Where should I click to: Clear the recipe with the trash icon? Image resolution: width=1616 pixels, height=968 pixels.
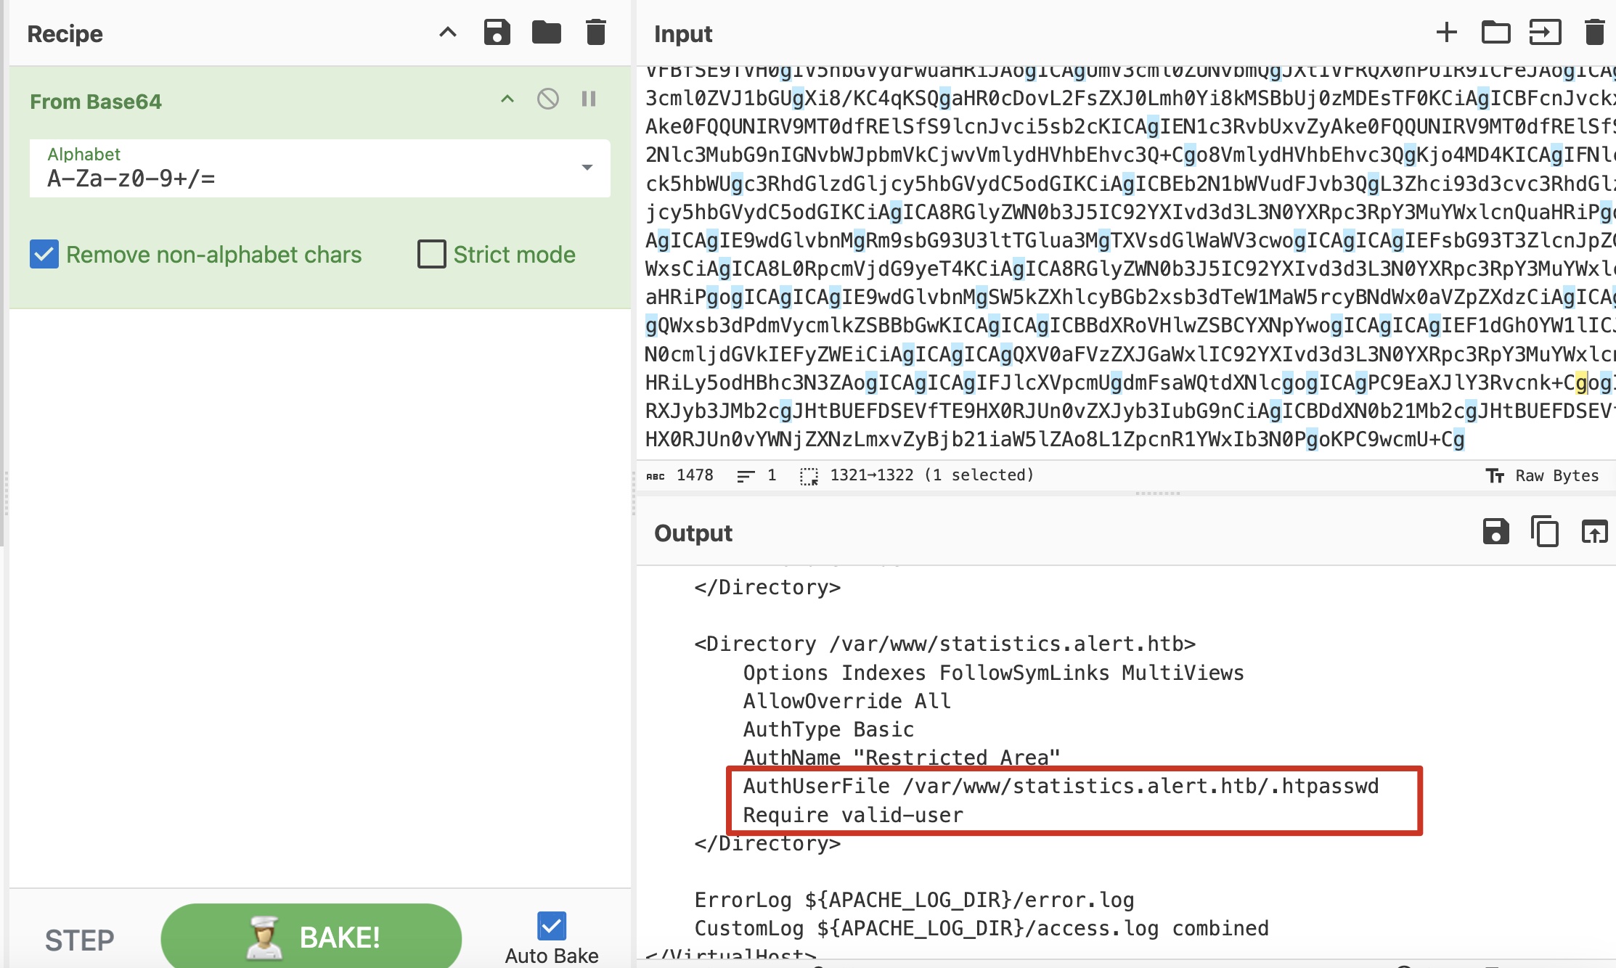[x=595, y=33]
